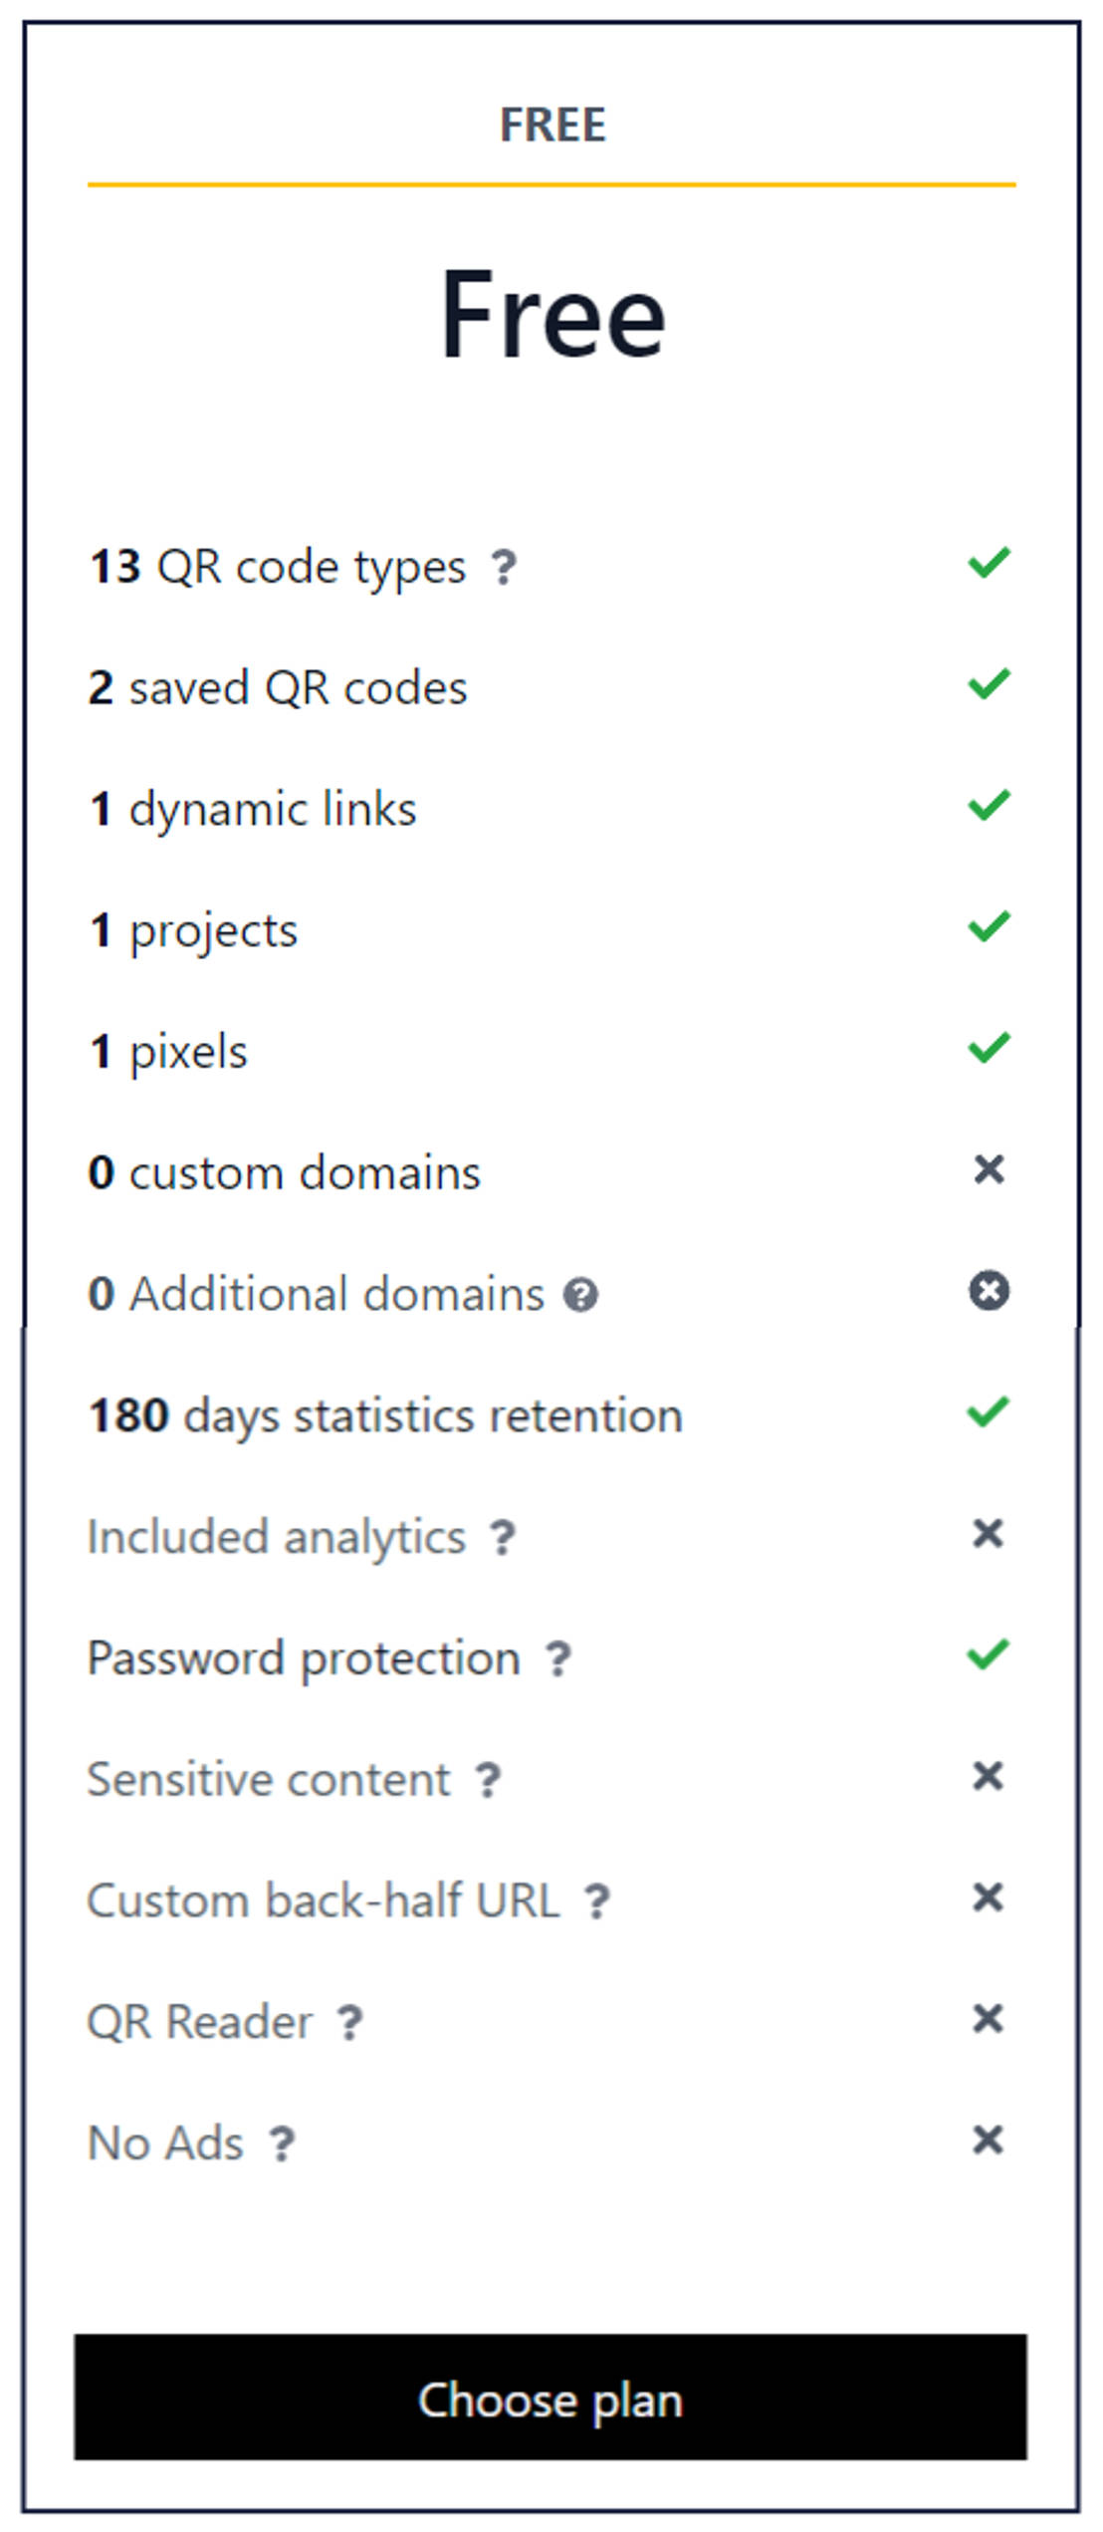Image resolution: width=1103 pixels, height=2532 pixels.
Task: Click Password protection help question mark
Action: tap(558, 1658)
